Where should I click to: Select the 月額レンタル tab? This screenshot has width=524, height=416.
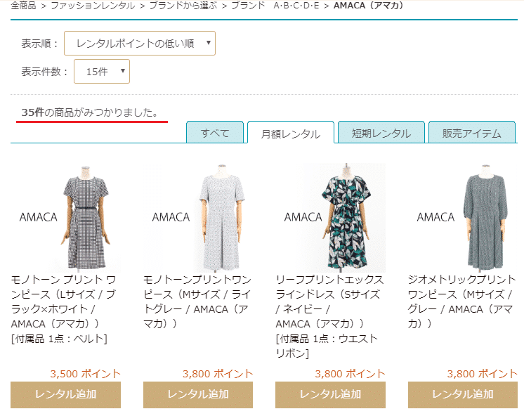point(291,134)
